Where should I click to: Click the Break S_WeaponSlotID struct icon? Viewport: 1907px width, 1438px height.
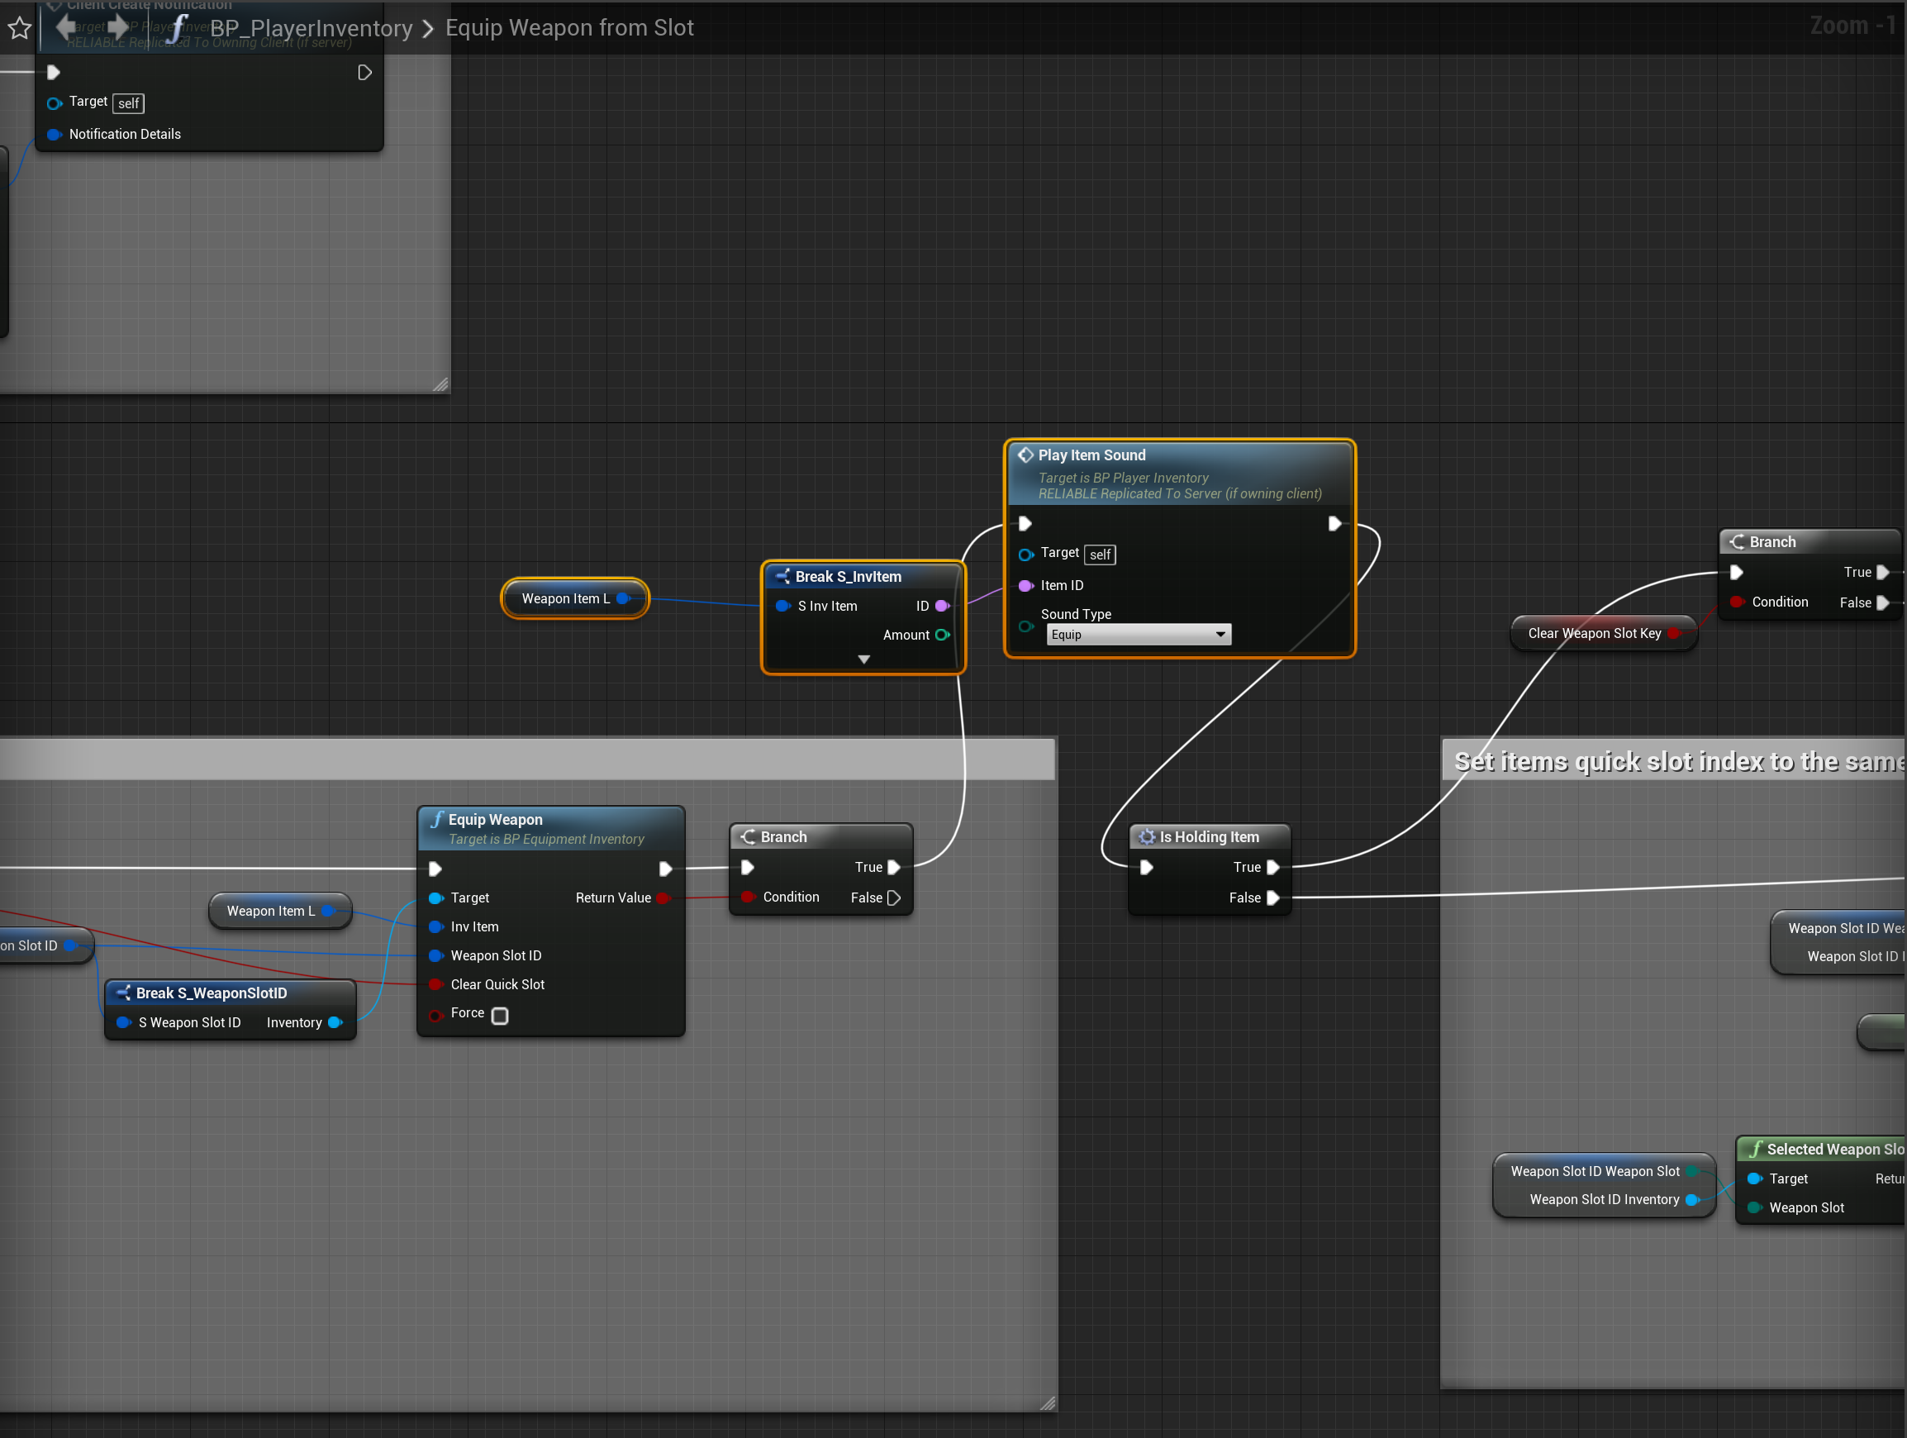tap(123, 993)
